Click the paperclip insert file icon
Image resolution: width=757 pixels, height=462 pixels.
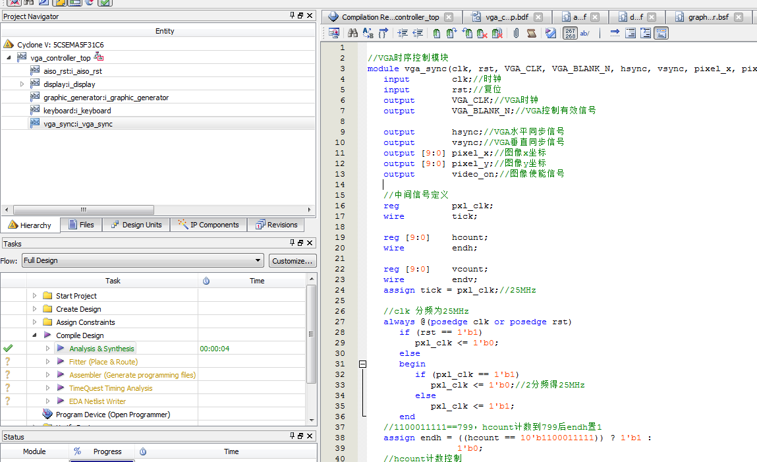[x=516, y=33]
